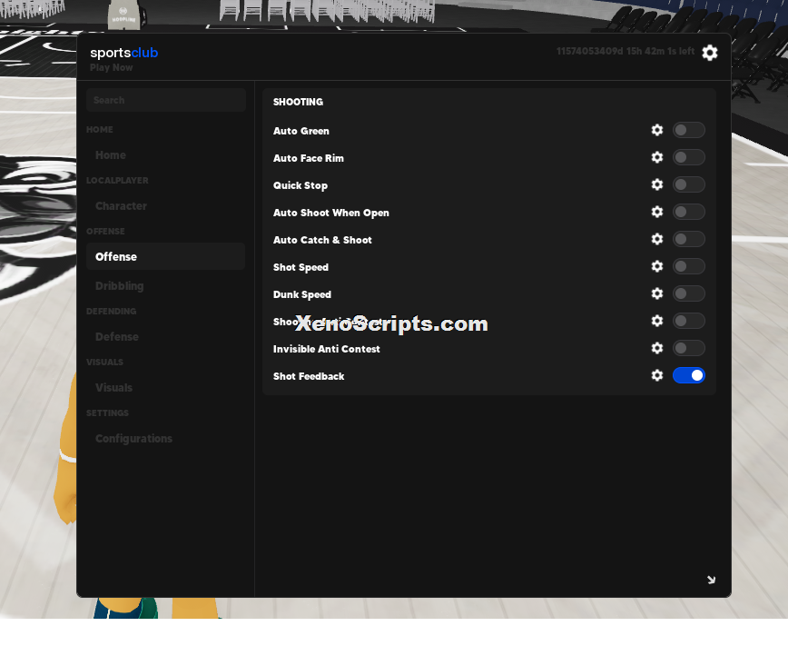788x646 pixels.
Task: Click the gear icon beside Quick Stop
Action: (657, 184)
